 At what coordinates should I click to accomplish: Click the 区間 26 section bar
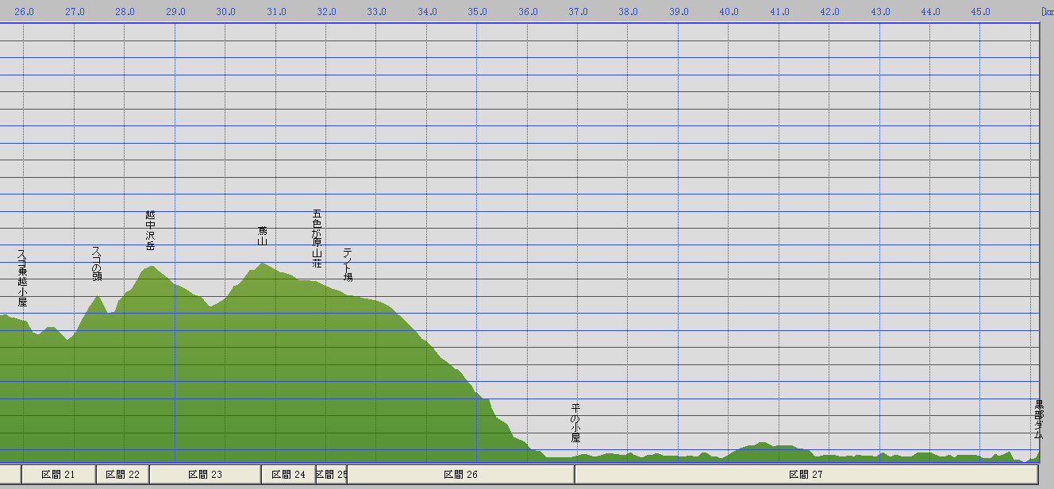(x=460, y=475)
